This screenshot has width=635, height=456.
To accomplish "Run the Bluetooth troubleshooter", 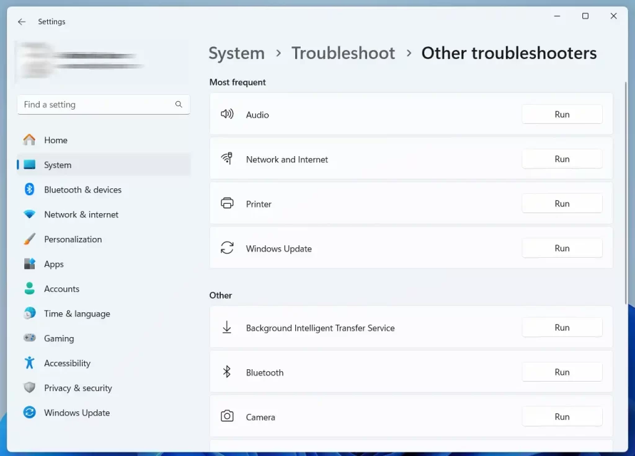I will pyautogui.click(x=562, y=372).
